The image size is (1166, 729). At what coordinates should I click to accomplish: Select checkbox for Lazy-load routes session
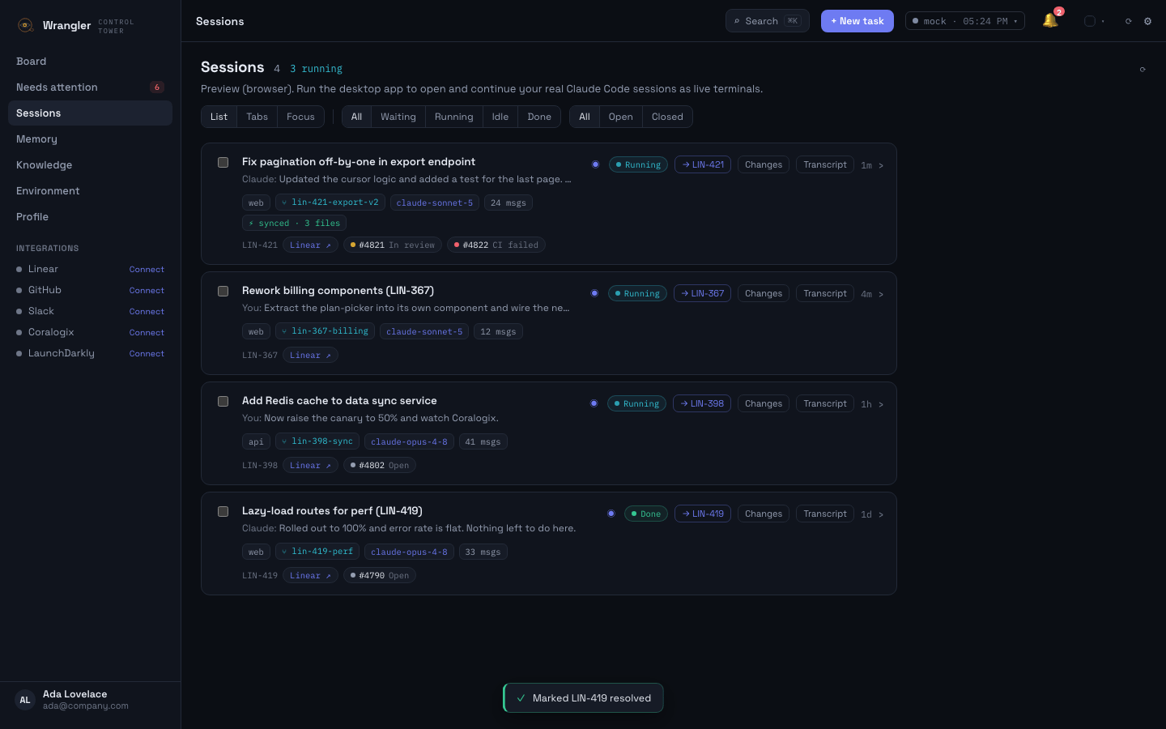(223, 511)
